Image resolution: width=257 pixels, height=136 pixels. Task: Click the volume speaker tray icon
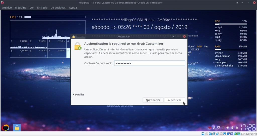(228, 127)
